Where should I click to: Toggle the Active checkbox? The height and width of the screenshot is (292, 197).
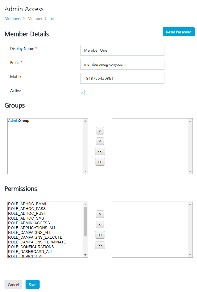tap(82, 93)
